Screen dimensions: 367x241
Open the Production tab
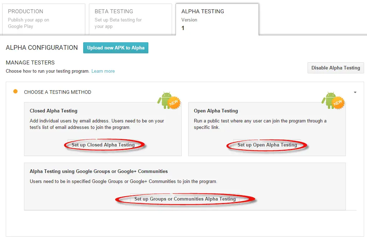(43, 19)
